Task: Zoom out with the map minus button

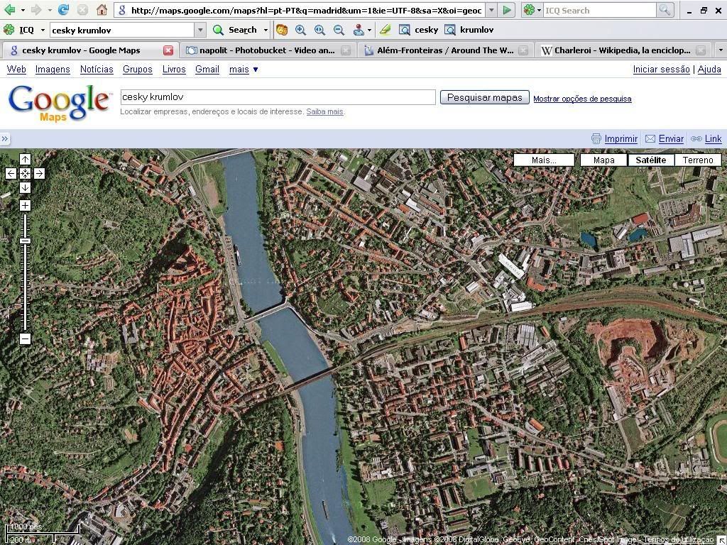Action: 25,338
